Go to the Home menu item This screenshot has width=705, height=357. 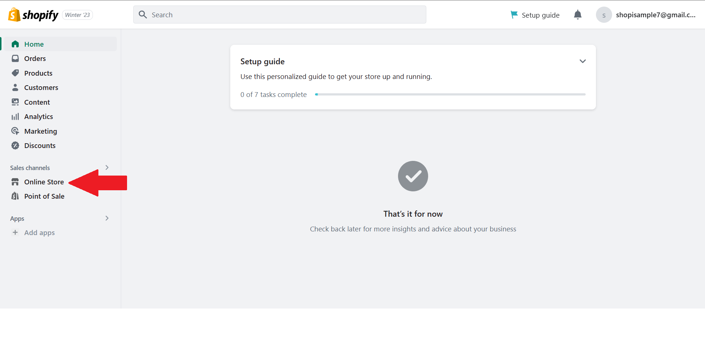coord(59,44)
